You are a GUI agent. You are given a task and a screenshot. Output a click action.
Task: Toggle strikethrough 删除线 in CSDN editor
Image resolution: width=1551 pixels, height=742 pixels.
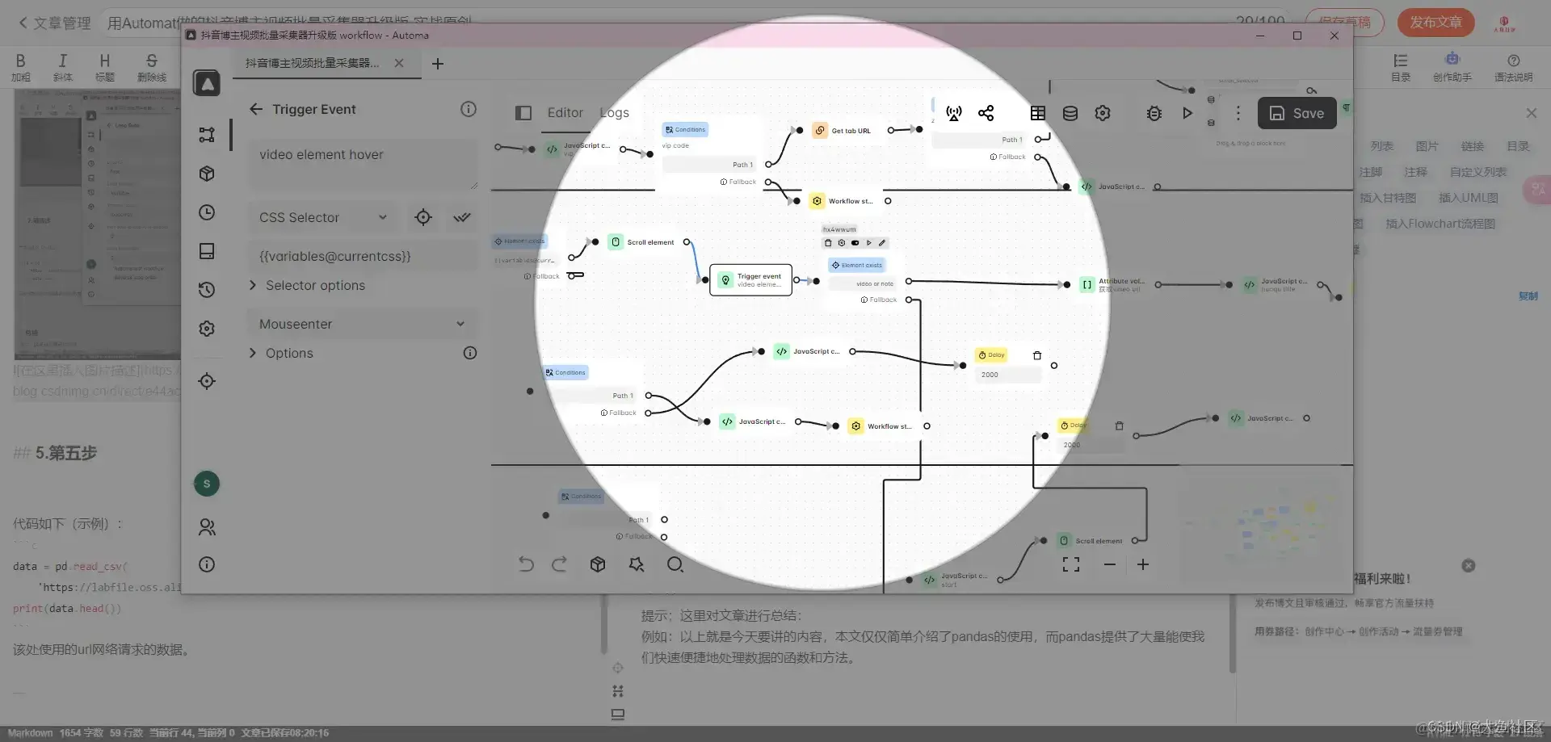tap(152, 67)
